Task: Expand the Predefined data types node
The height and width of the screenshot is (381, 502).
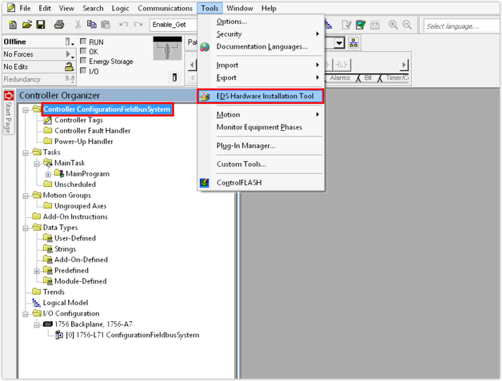Action: pos(37,271)
